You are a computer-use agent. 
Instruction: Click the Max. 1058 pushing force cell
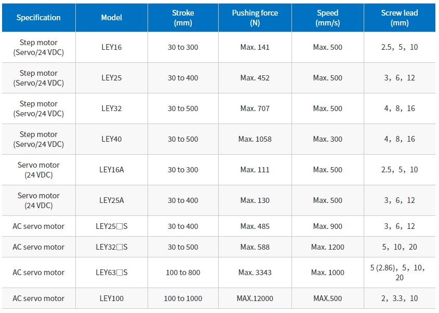255,139
